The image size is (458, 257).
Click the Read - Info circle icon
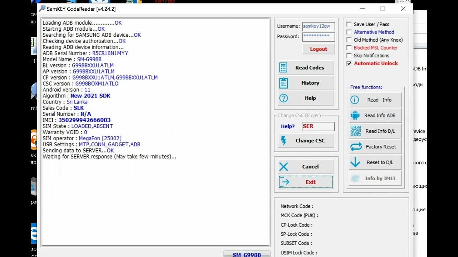[x=355, y=100]
